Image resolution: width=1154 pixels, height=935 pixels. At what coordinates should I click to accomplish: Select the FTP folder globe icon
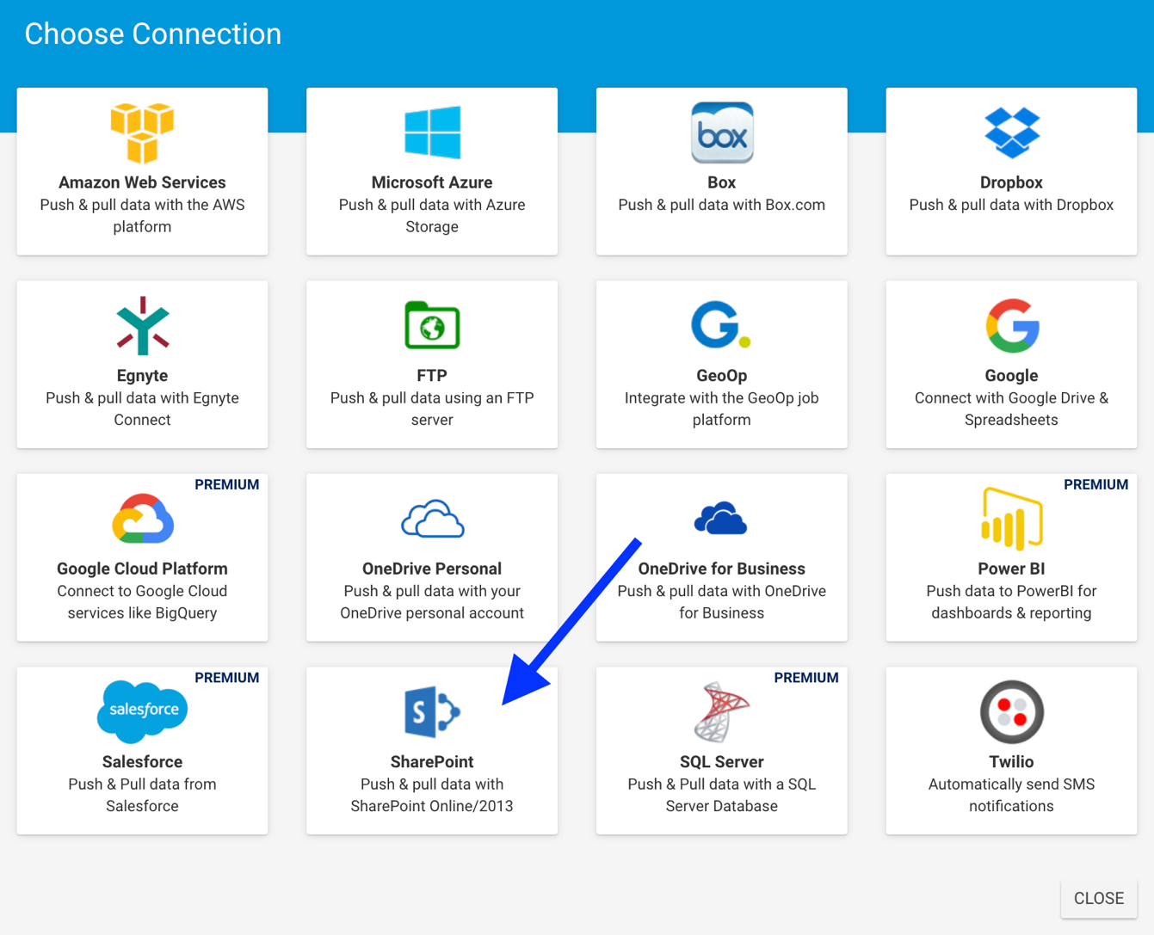click(x=432, y=325)
